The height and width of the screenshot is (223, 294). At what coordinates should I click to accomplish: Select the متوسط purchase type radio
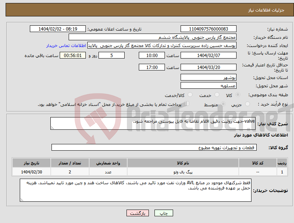click(223, 104)
